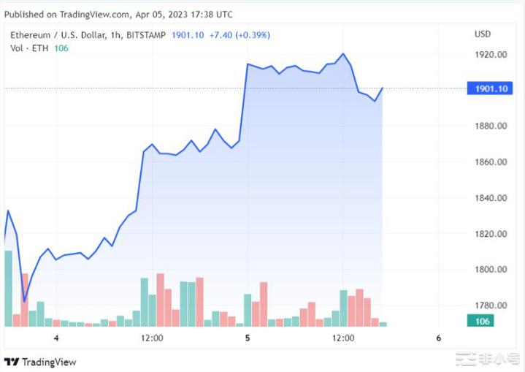Click date label 6 on time axis

tap(438, 338)
